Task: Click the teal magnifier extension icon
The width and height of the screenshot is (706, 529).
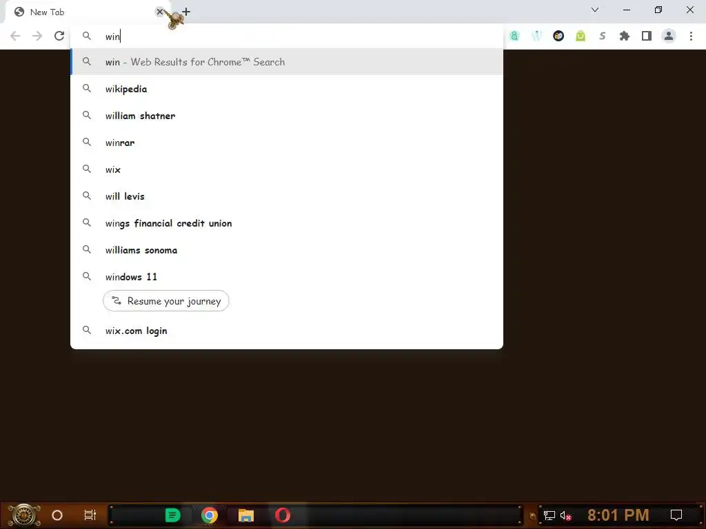Action: point(514,36)
